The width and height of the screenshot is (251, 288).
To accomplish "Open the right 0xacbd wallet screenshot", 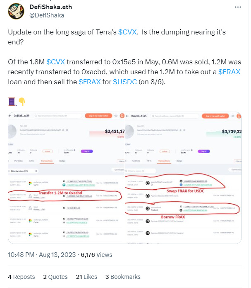I will click(184, 178).
